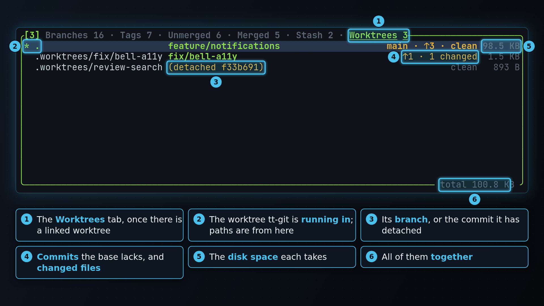The width and height of the screenshot is (544, 306).
Task: Click the .worktrees/review-search path
Action: tap(99, 67)
